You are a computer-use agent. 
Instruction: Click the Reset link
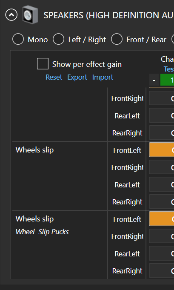point(54,77)
